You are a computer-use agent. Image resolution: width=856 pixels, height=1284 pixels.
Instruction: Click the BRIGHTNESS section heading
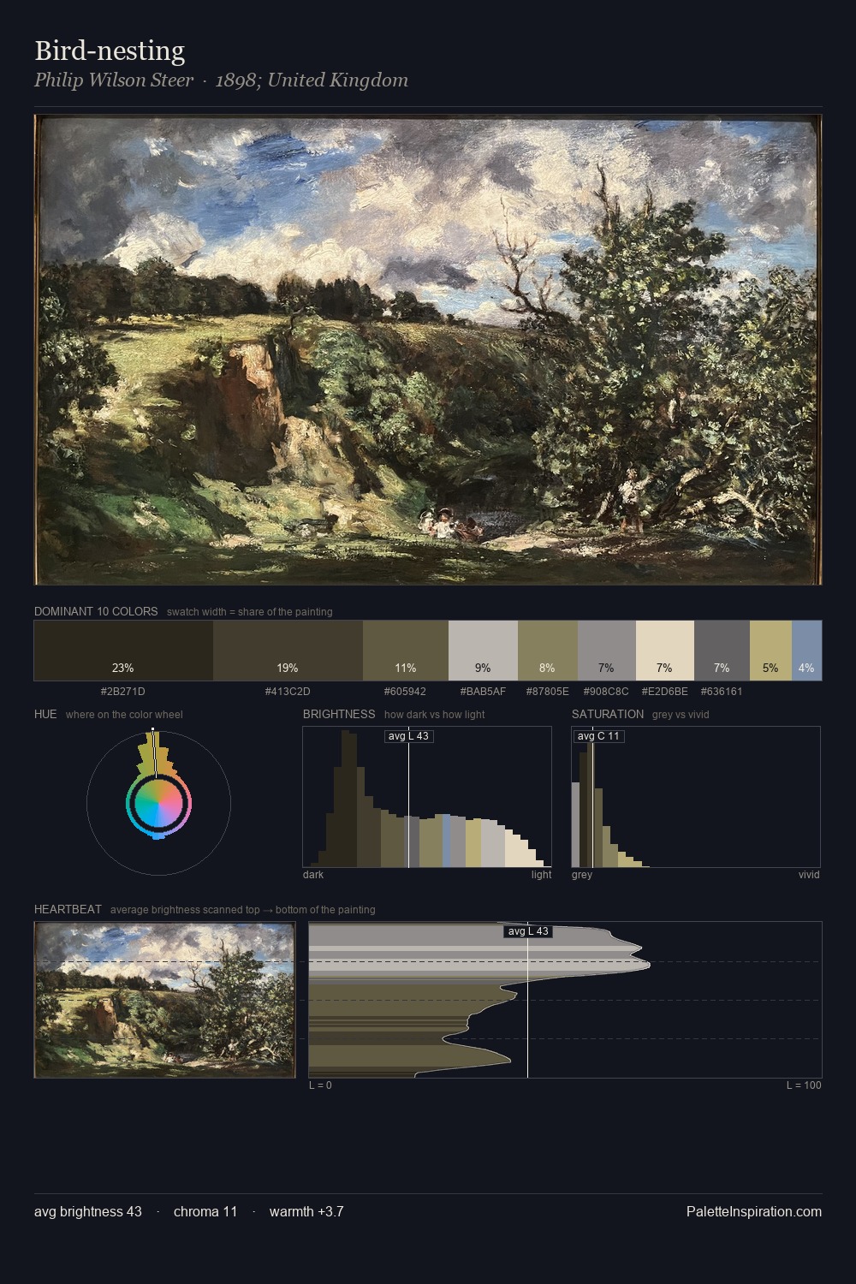[339, 714]
